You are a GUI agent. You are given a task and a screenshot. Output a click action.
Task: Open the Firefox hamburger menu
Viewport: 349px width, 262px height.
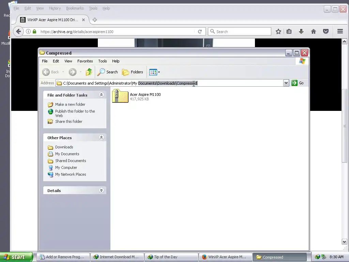coord(340,31)
